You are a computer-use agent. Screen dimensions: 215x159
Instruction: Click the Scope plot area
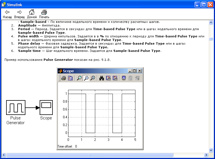pyautogui.click(x=102, y=113)
